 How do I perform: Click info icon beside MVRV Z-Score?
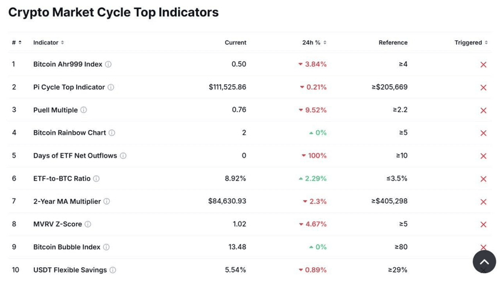88,224
